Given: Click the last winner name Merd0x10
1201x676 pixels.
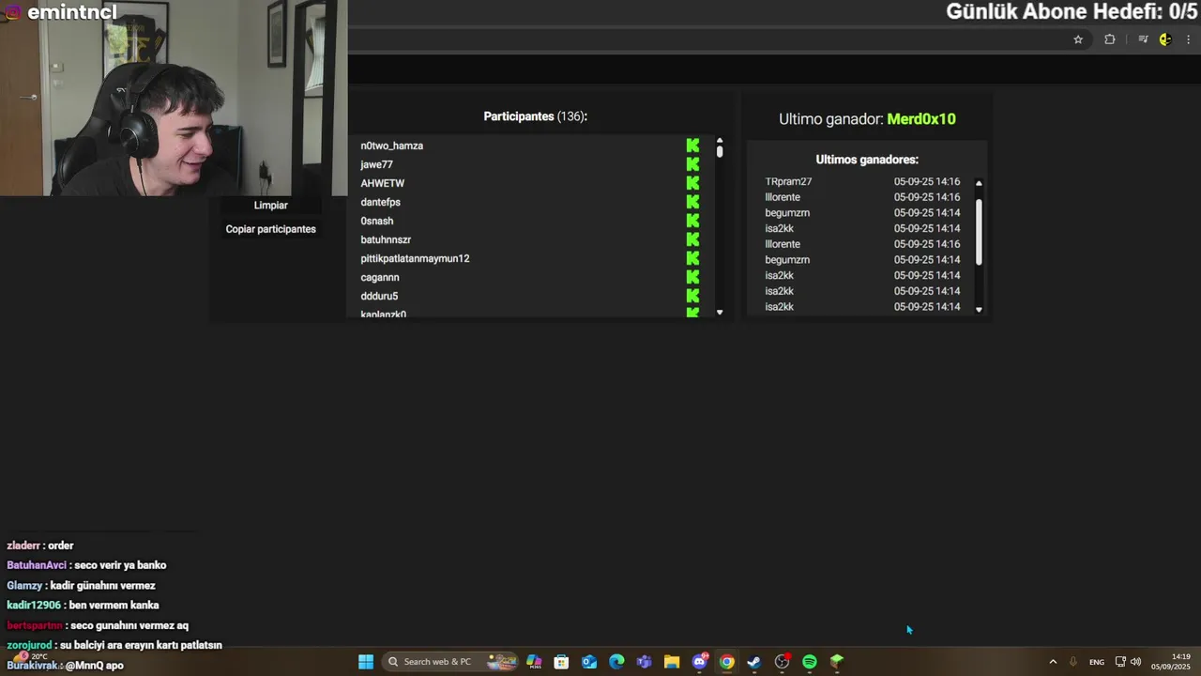Looking at the screenshot, I should pos(921,119).
